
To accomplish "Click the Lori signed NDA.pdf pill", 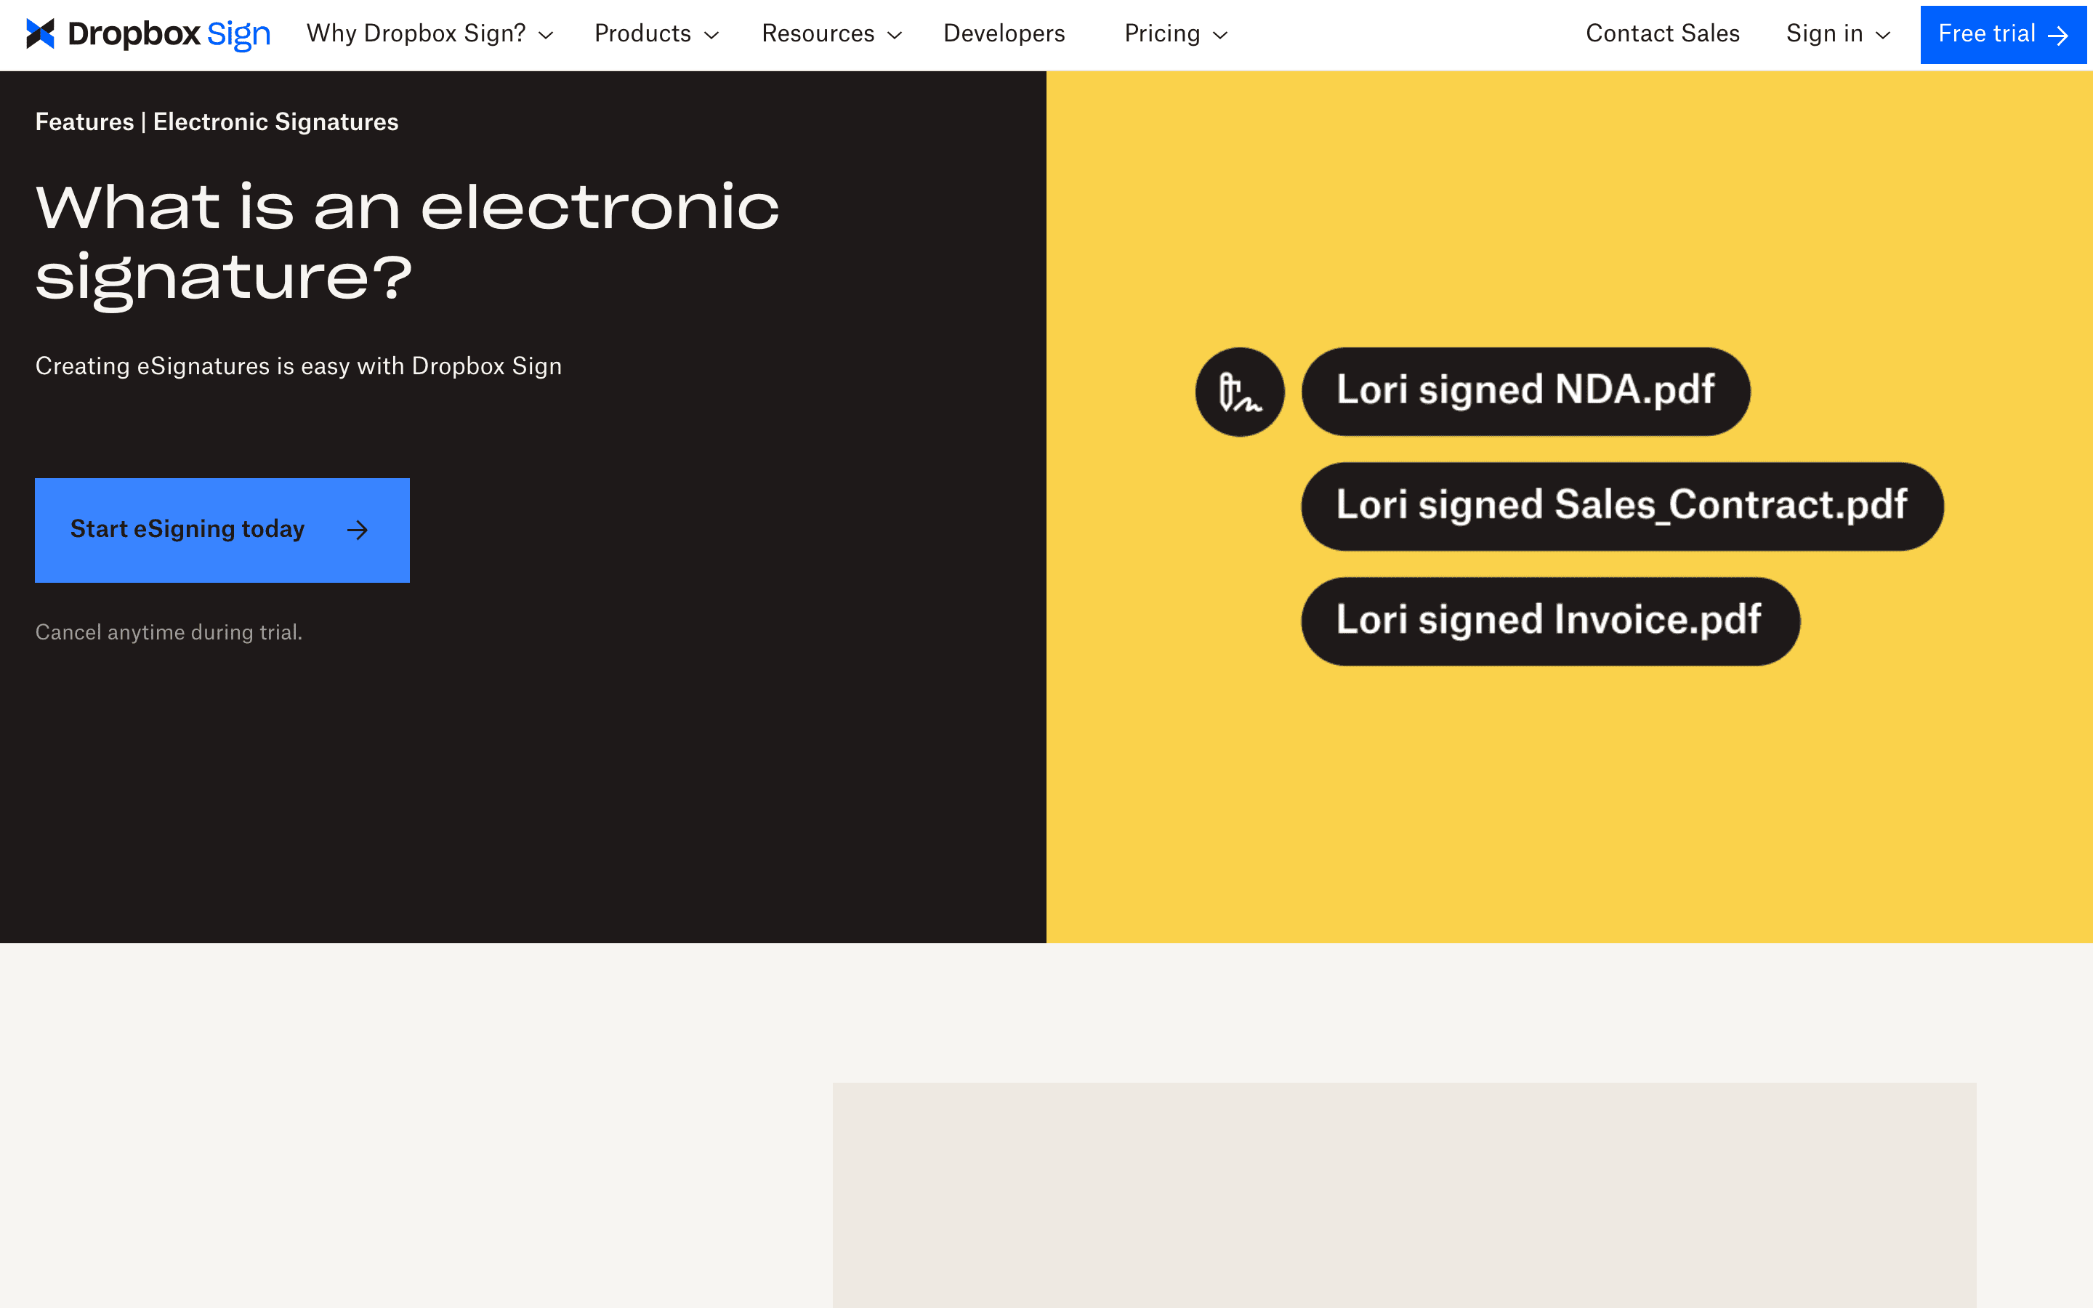I will click(1525, 392).
